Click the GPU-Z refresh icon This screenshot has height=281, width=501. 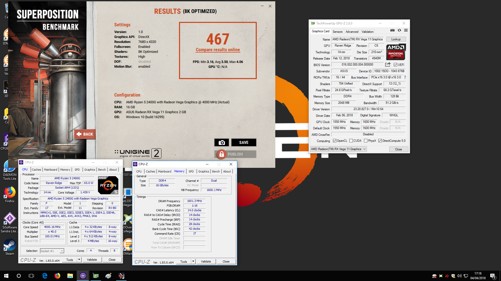click(x=399, y=30)
